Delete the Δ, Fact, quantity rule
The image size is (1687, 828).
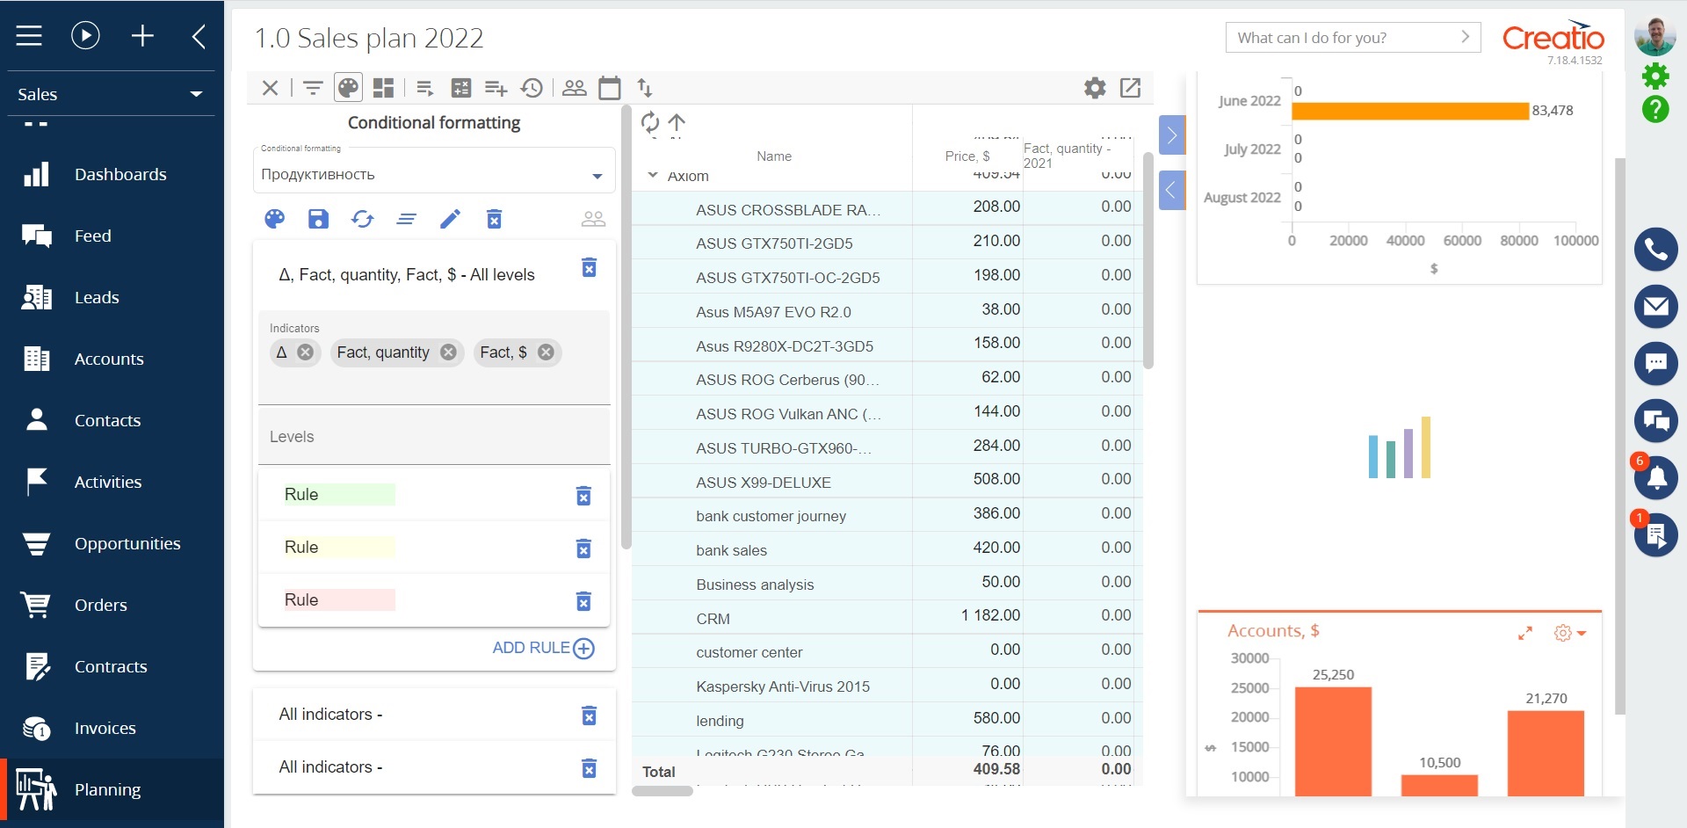(x=589, y=268)
